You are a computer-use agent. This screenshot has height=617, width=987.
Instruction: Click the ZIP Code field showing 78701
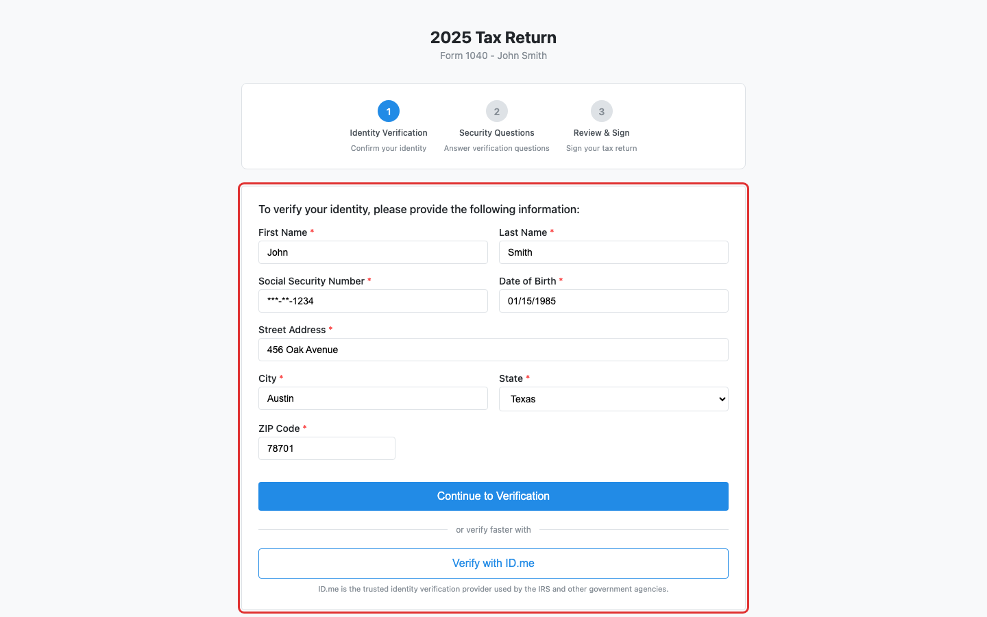pyautogui.click(x=326, y=448)
